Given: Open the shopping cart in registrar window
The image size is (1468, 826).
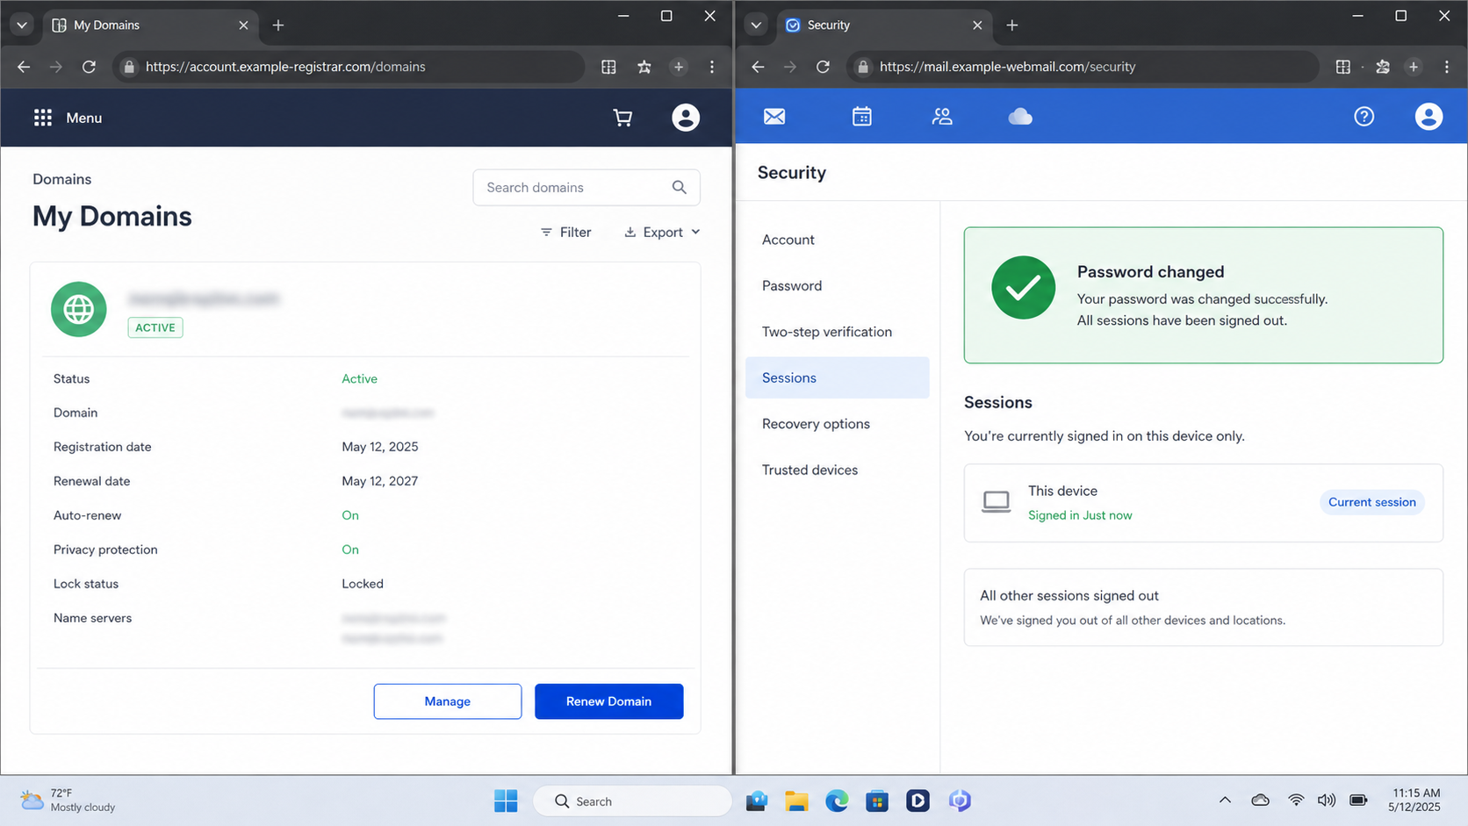Looking at the screenshot, I should [x=622, y=118].
